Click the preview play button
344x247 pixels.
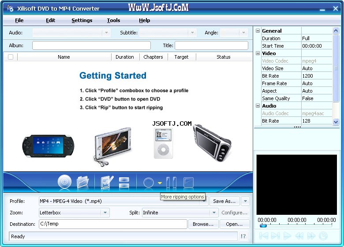(x=287, y=236)
